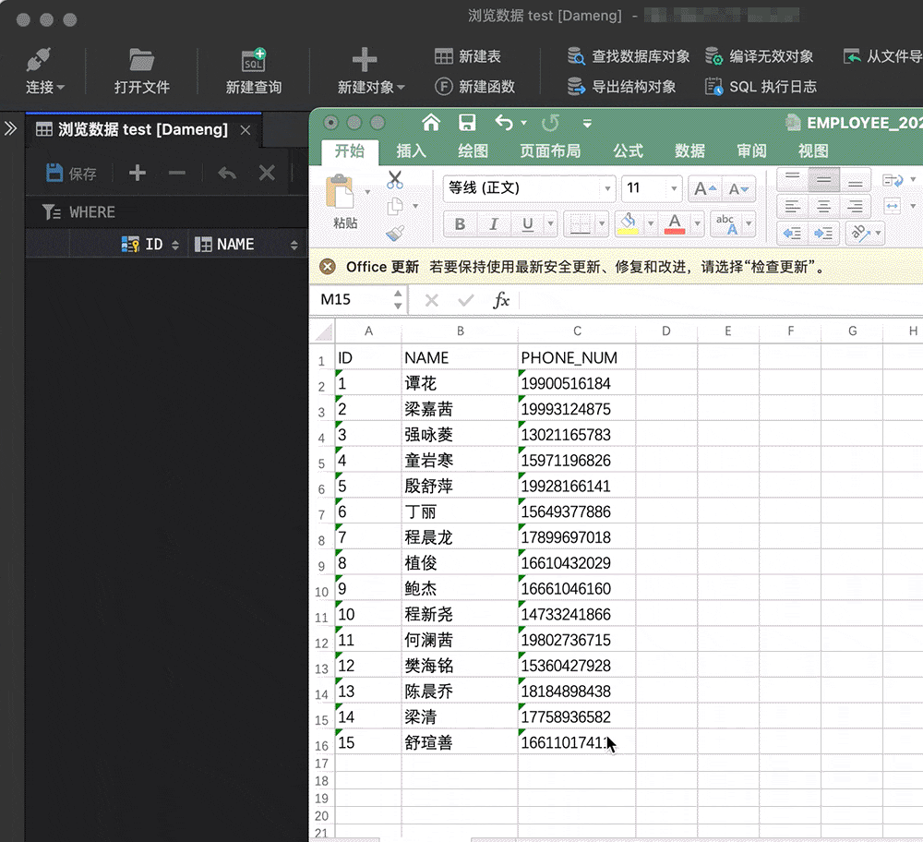The image size is (923, 842).
Task: Select the 开始 ribbon tab
Action: (x=350, y=151)
